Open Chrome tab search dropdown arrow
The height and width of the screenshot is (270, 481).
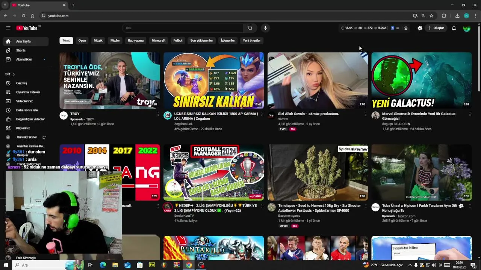(5, 5)
